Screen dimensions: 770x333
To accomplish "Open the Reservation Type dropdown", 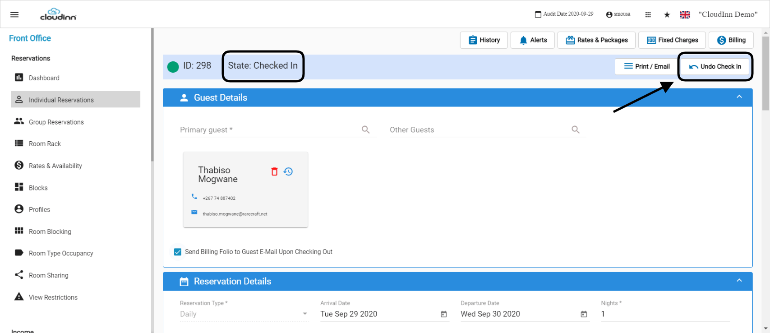I will coord(244,314).
